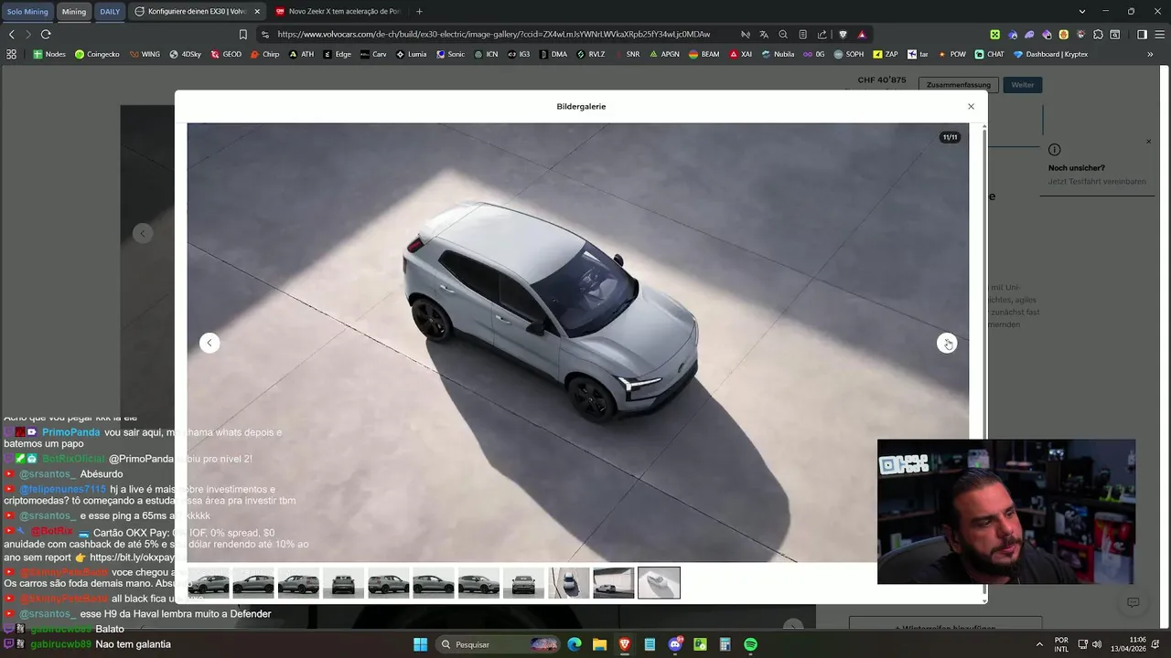Switch to Solo Mining tab group

coord(27,12)
